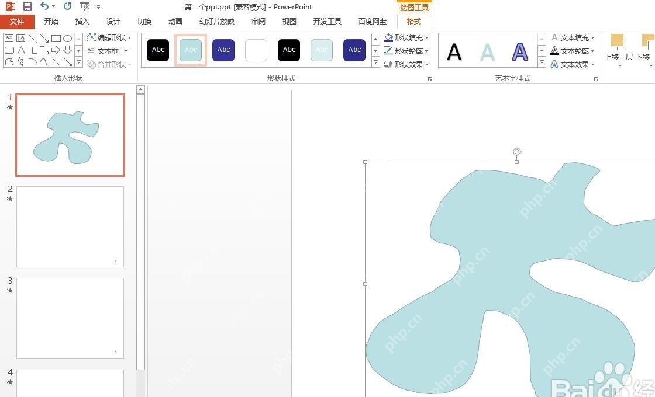Viewport: 655px width, 397px height.
Task: Open the 文件 tab
Action: pyautogui.click(x=17, y=22)
